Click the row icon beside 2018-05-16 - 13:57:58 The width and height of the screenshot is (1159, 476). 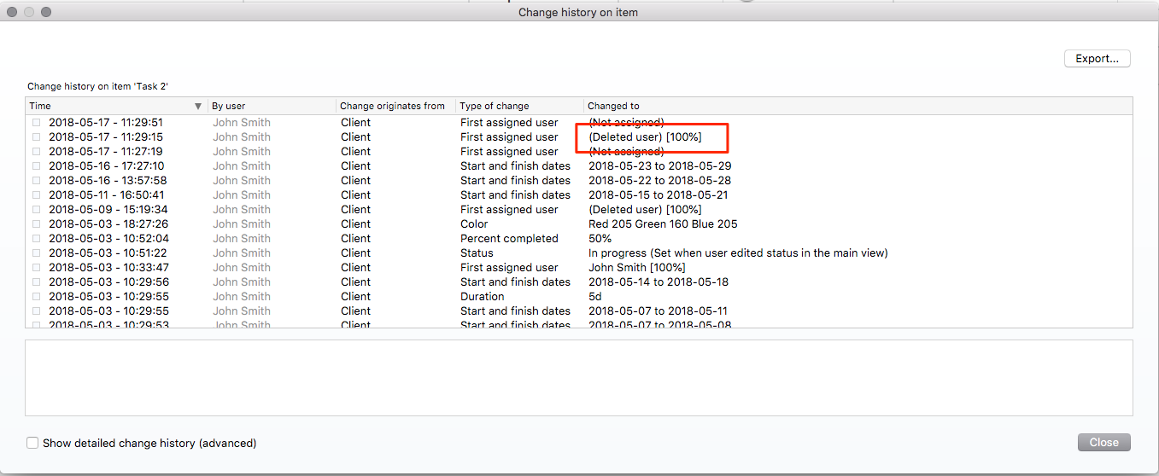point(36,181)
